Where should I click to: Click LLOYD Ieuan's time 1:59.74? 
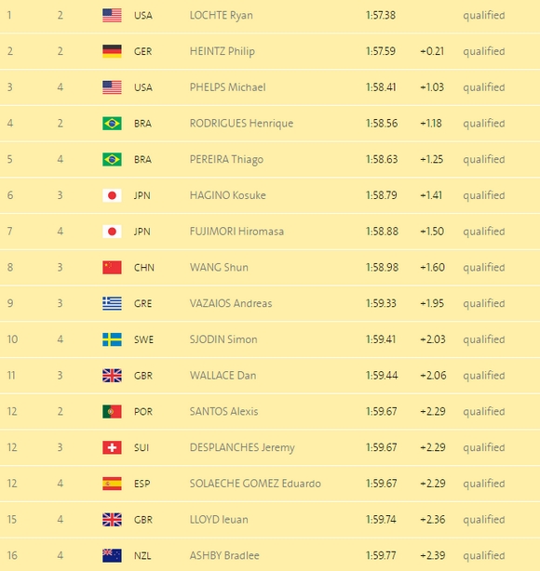tap(381, 520)
